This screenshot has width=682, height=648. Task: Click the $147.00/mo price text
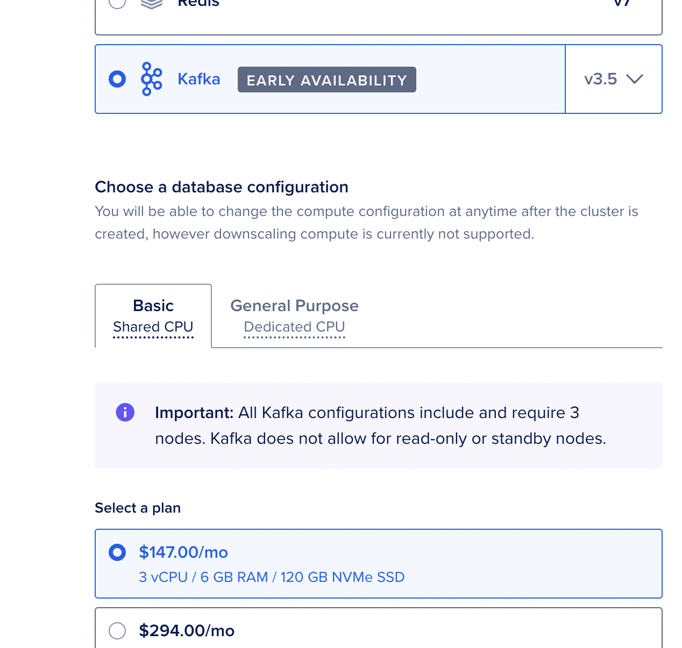pyautogui.click(x=183, y=552)
